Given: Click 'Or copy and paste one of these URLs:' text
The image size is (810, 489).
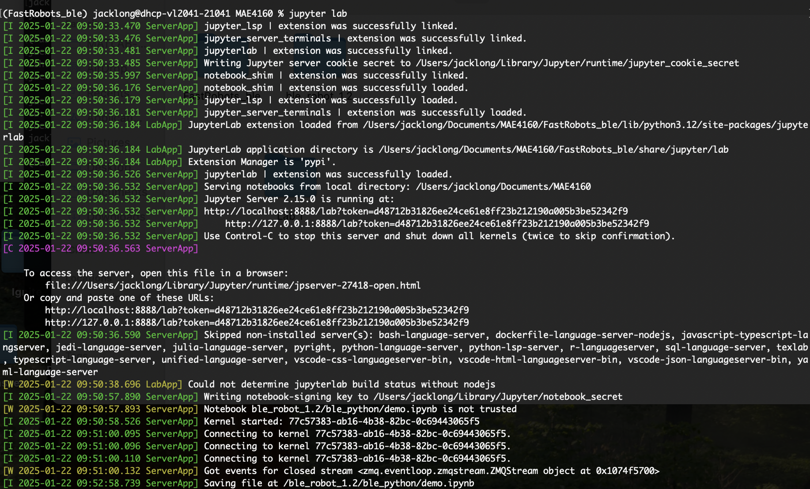Looking at the screenshot, I should coord(119,298).
